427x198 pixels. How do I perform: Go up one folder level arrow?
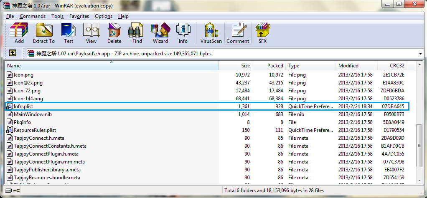pos(13,53)
